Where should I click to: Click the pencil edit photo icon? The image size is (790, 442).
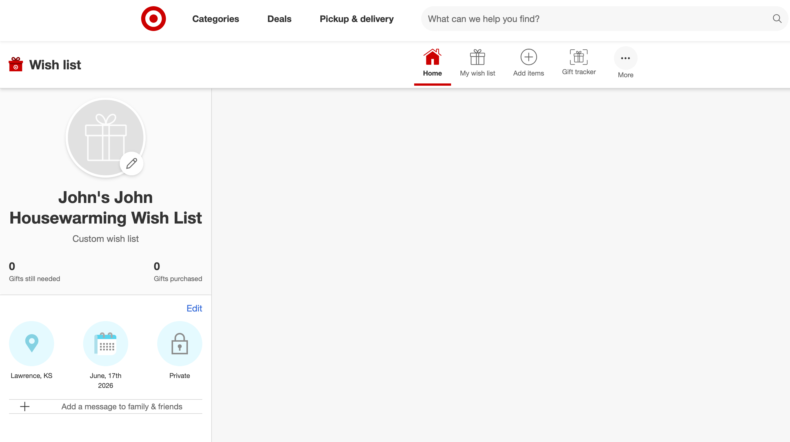[x=132, y=163]
